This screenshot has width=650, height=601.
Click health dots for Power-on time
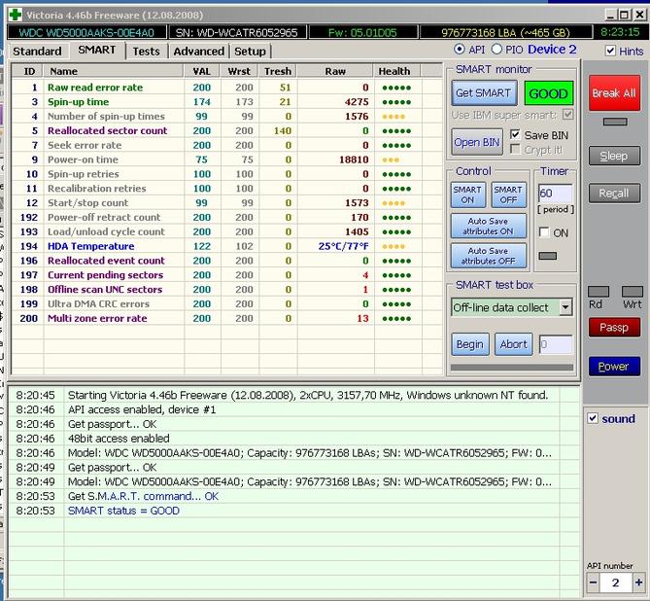(391, 159)
